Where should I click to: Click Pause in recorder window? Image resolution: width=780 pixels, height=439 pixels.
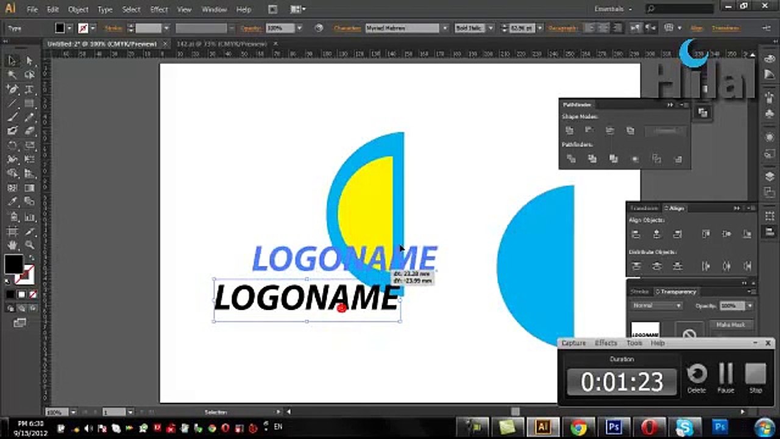[725, 378]
